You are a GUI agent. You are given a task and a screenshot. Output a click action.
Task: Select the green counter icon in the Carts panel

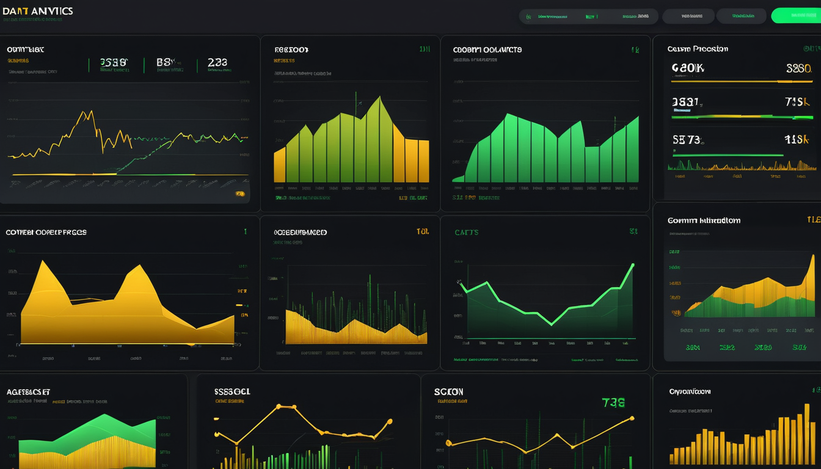click(632, 233)
